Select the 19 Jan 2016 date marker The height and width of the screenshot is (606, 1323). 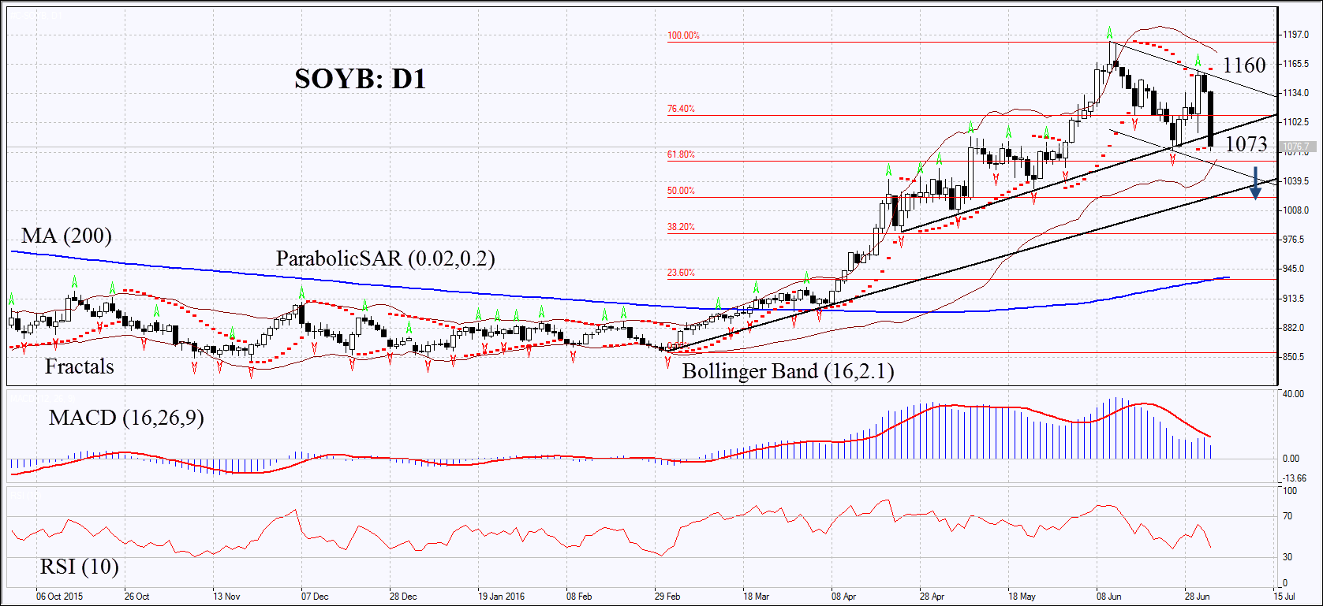(501, 597)
